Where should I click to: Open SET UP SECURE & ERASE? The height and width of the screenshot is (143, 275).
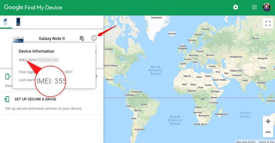[35, 99]
